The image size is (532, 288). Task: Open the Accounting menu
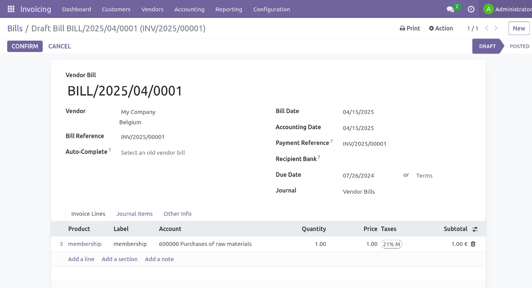coord(189,9)
